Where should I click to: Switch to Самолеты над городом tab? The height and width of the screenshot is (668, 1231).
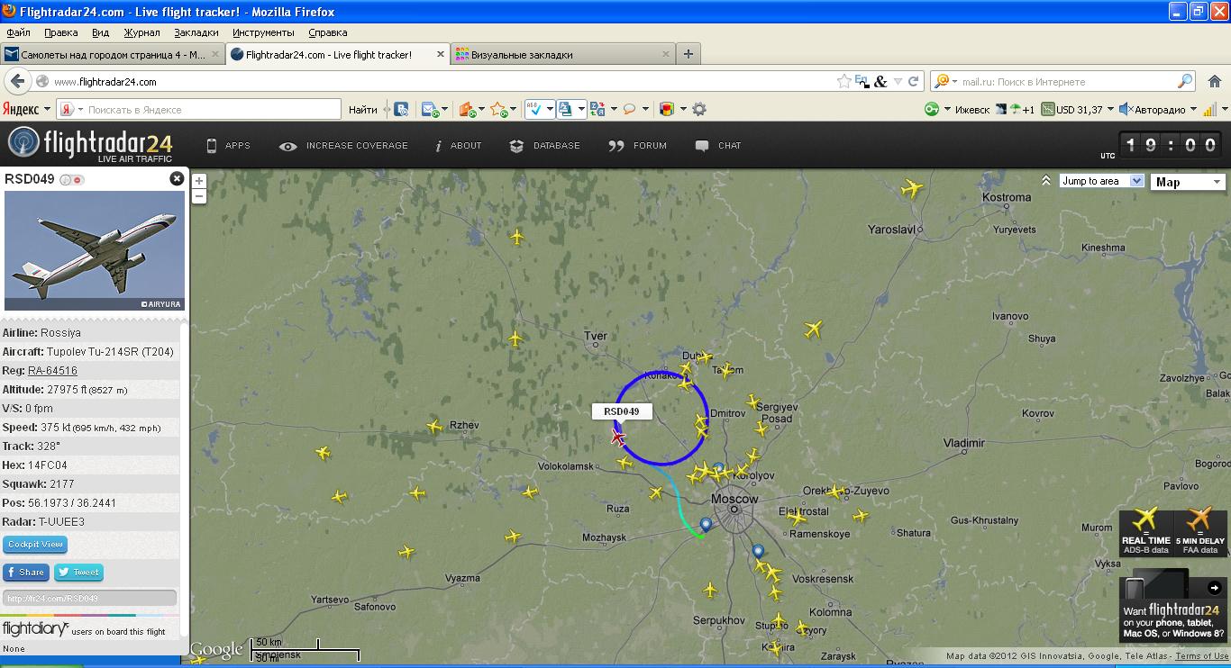click(113, 54)
